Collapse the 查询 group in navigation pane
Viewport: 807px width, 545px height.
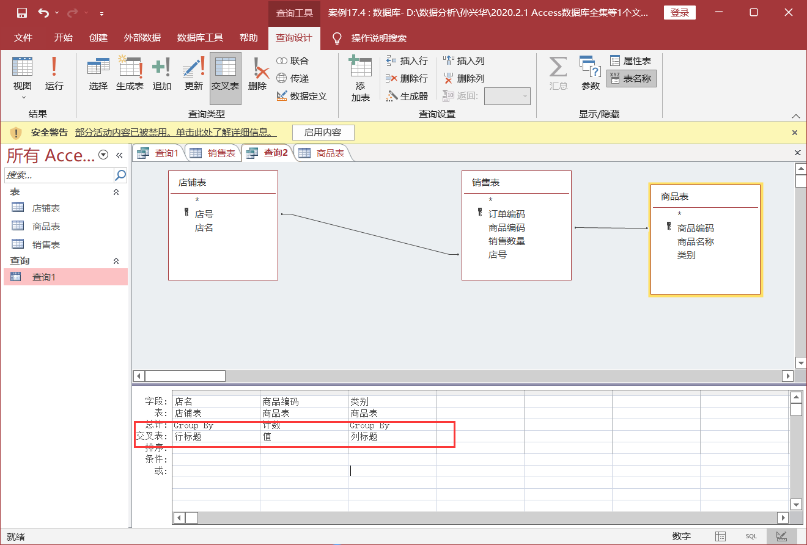pyautogui.click(x=116, y=261)
